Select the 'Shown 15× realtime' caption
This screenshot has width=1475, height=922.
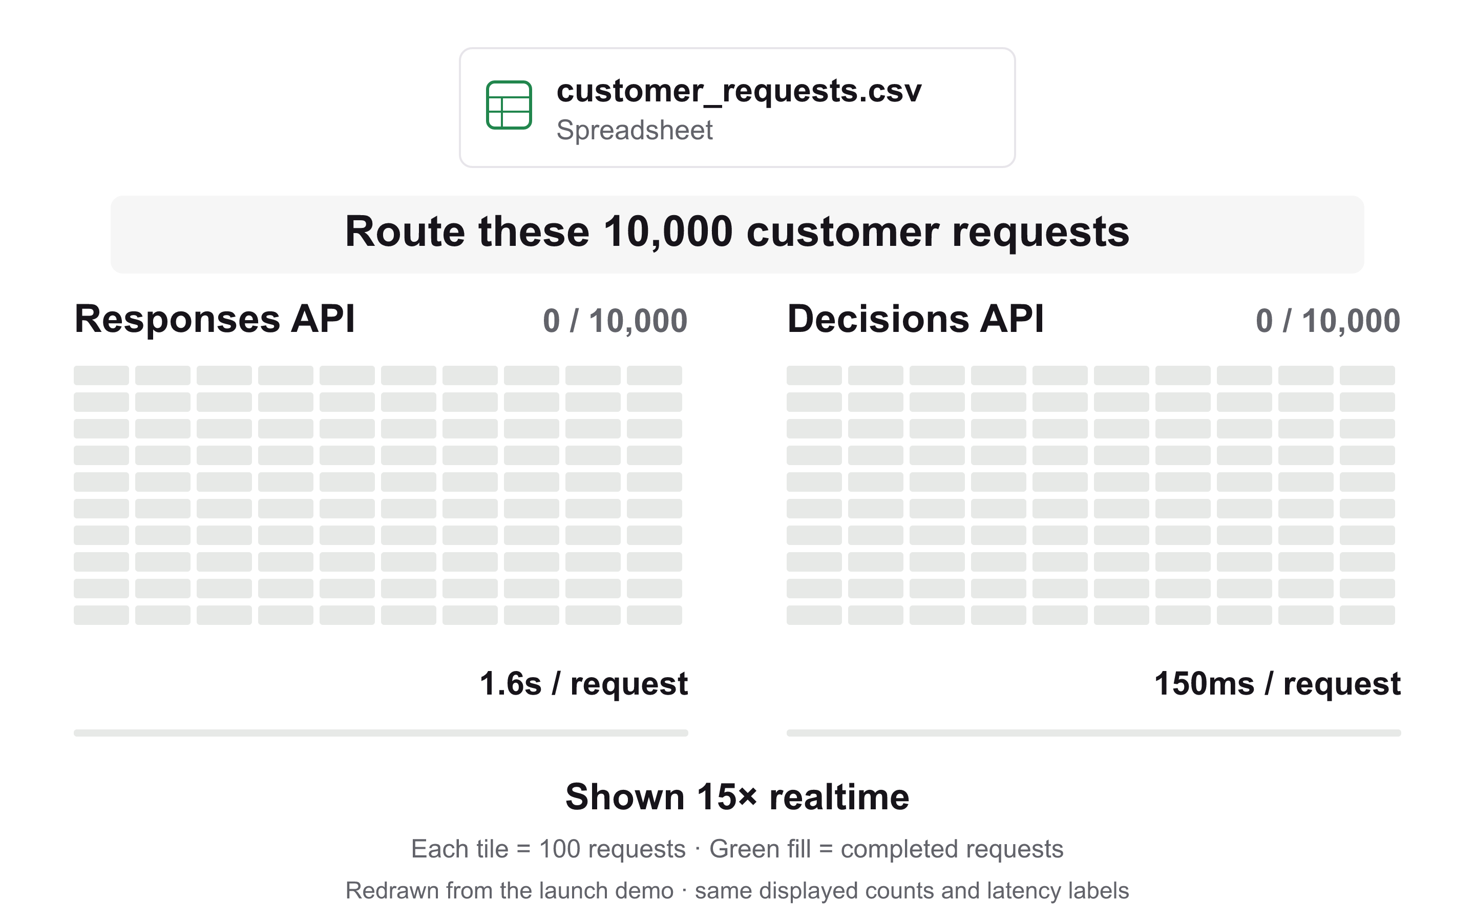click(x=737, y=797)
